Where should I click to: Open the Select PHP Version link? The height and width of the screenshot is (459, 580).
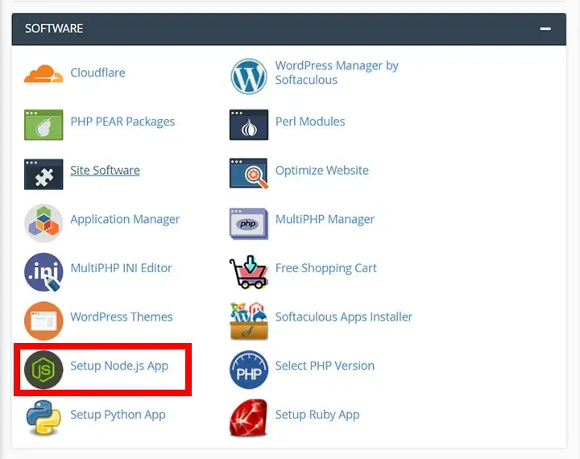point(325,366)
